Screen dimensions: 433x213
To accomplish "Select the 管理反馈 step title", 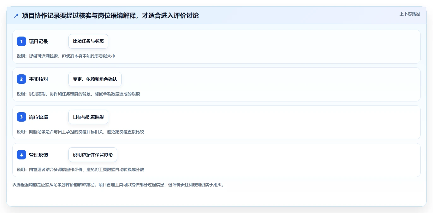I will (39, 155).
